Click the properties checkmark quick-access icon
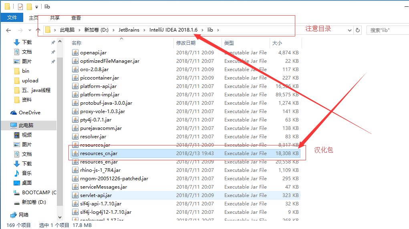Screen dimensions: 409x229 (x=20, y=7)
